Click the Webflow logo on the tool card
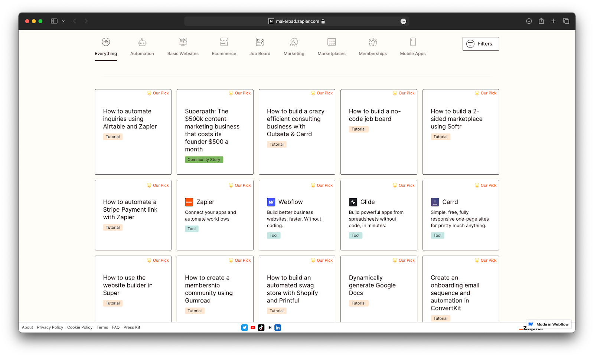Screen dimensions: 594x357 pos(271,202)
